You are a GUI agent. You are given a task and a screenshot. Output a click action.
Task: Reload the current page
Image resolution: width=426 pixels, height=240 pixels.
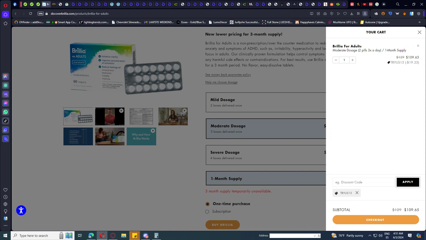tap(30, 14)
